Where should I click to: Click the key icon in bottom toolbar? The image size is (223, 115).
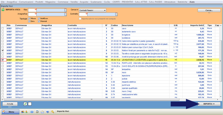pos(53,112)
